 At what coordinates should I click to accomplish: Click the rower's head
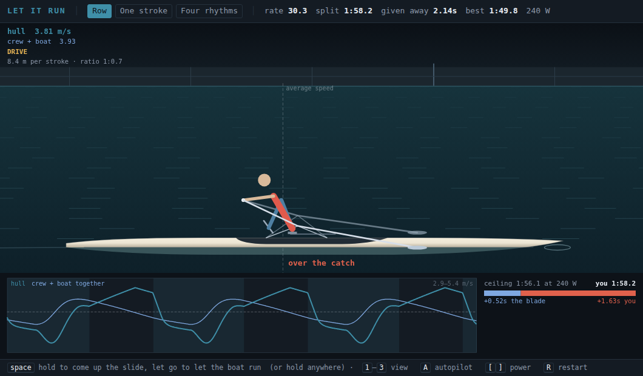(x=264, y=180)
